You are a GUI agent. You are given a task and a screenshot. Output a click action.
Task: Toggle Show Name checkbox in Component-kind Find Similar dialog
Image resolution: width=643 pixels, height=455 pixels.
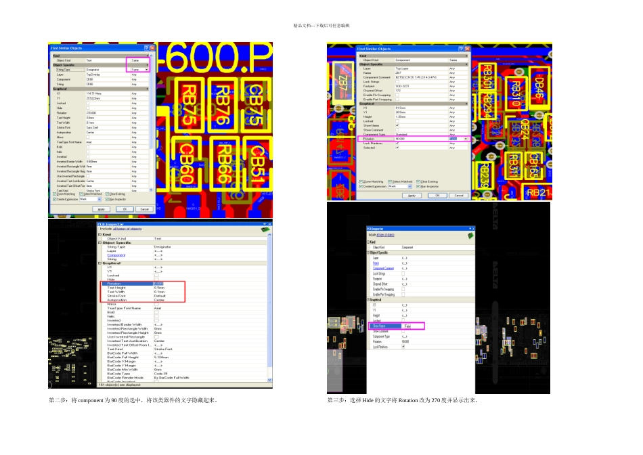pyautogui.click(x=397, y=125)
